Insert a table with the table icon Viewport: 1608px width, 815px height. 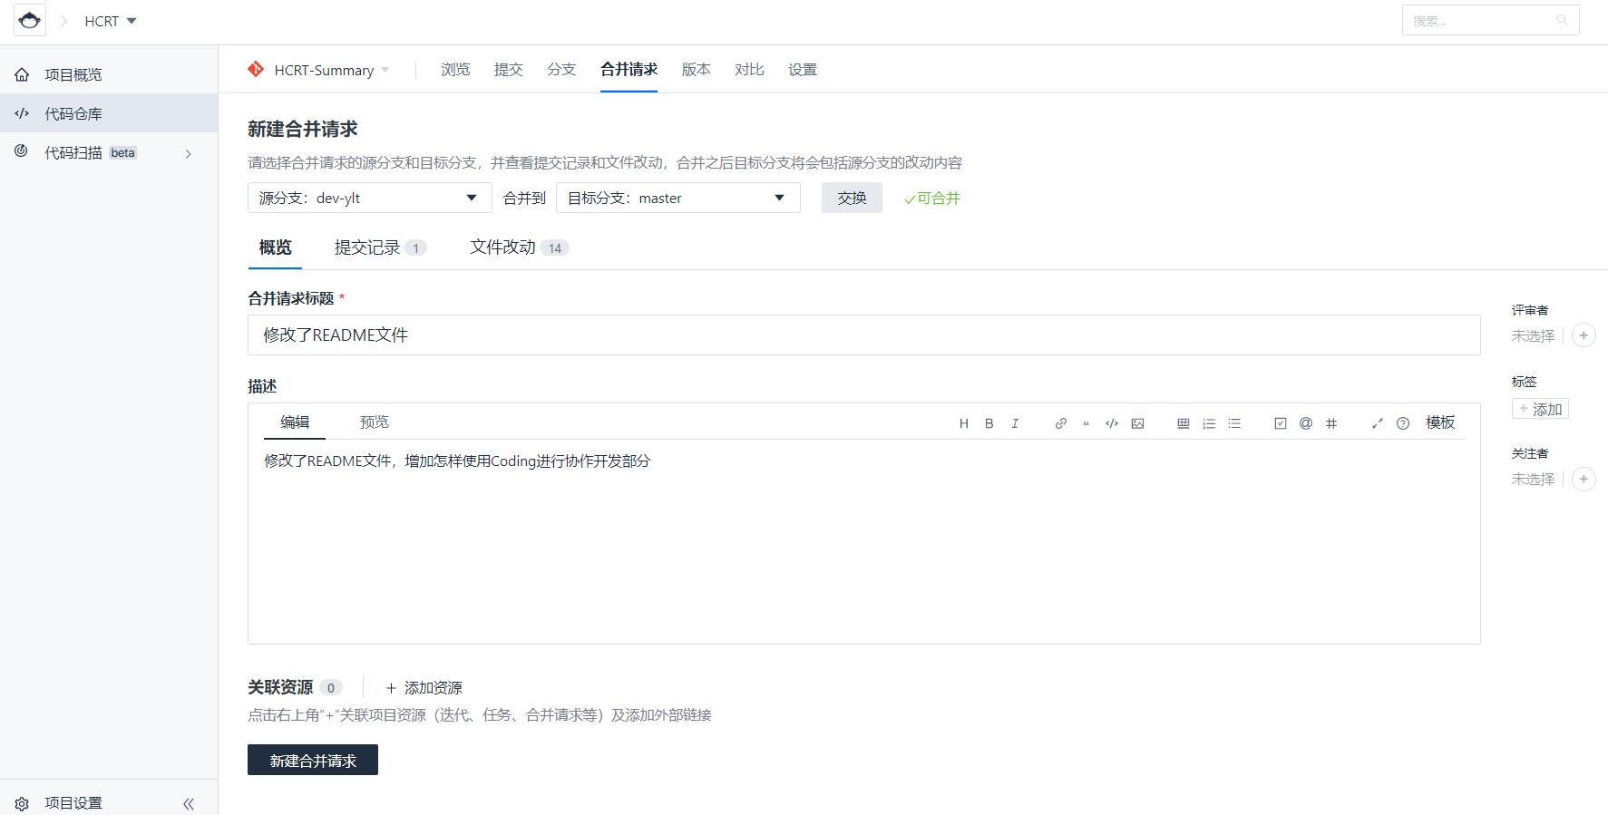[1184, 423]
